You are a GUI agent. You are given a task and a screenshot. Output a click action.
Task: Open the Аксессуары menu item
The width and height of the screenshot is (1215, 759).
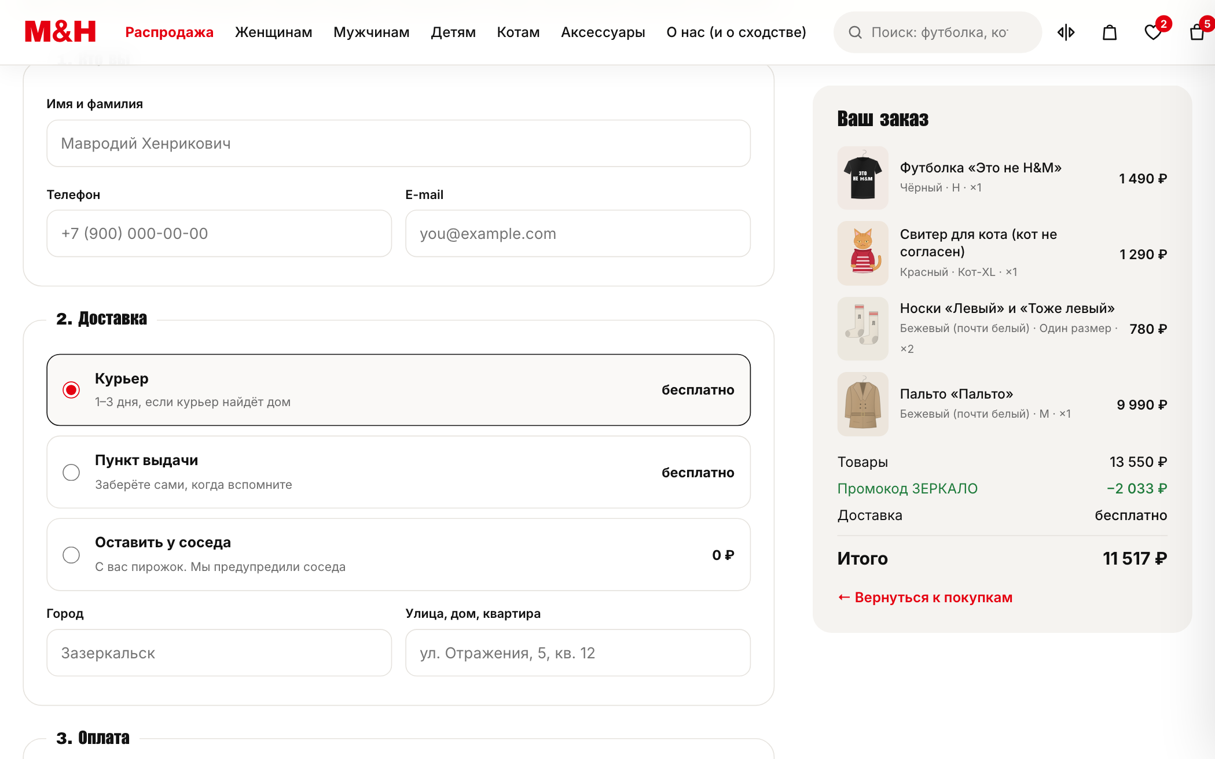pos(603,32)
